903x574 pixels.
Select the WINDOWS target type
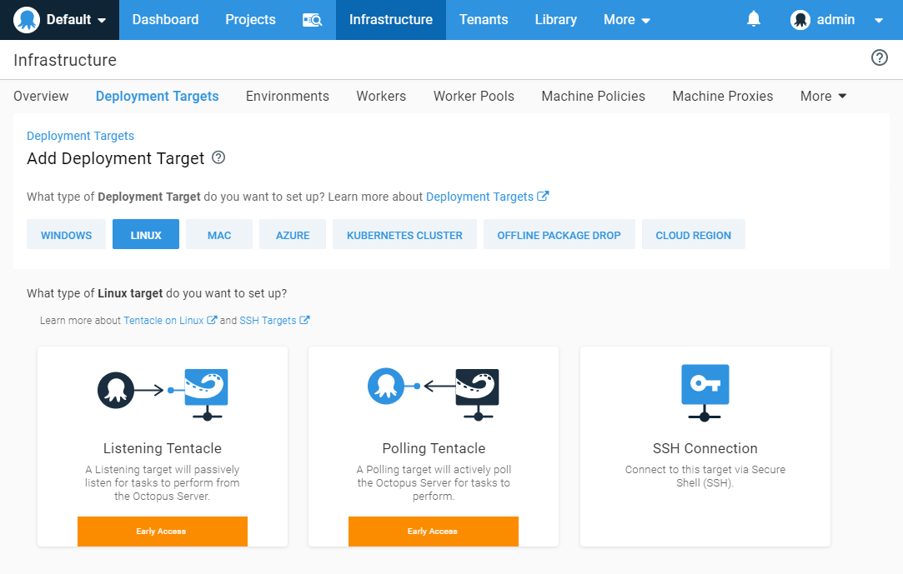coord(66,234)
